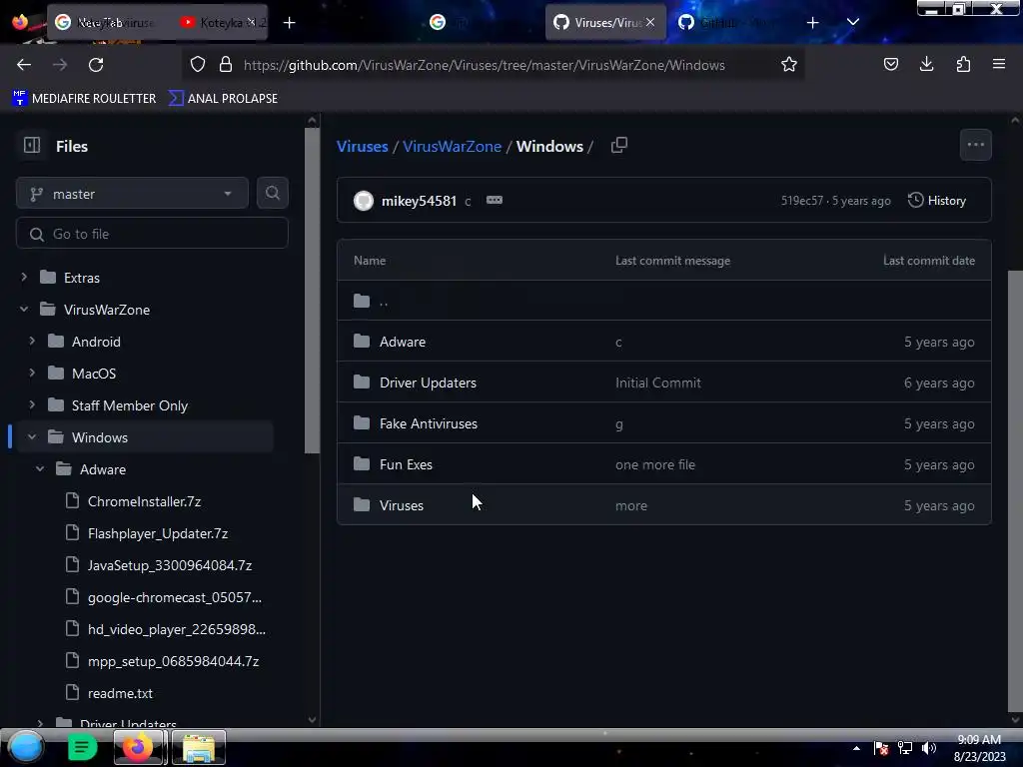Click the Firefox taskbar icon
1023x767 pixels.
138,747
